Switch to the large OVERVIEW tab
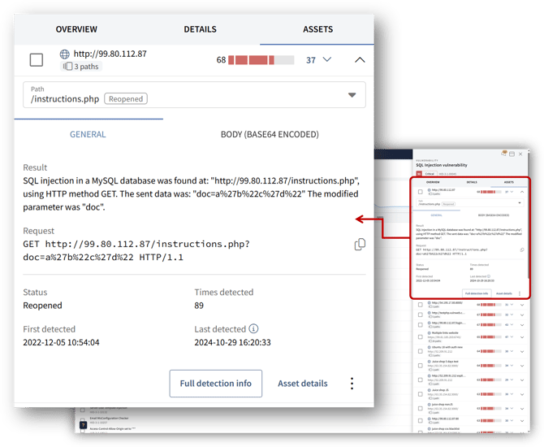This screenshot has width=544, height=447. pyautogui.click(x=76, y=29)
